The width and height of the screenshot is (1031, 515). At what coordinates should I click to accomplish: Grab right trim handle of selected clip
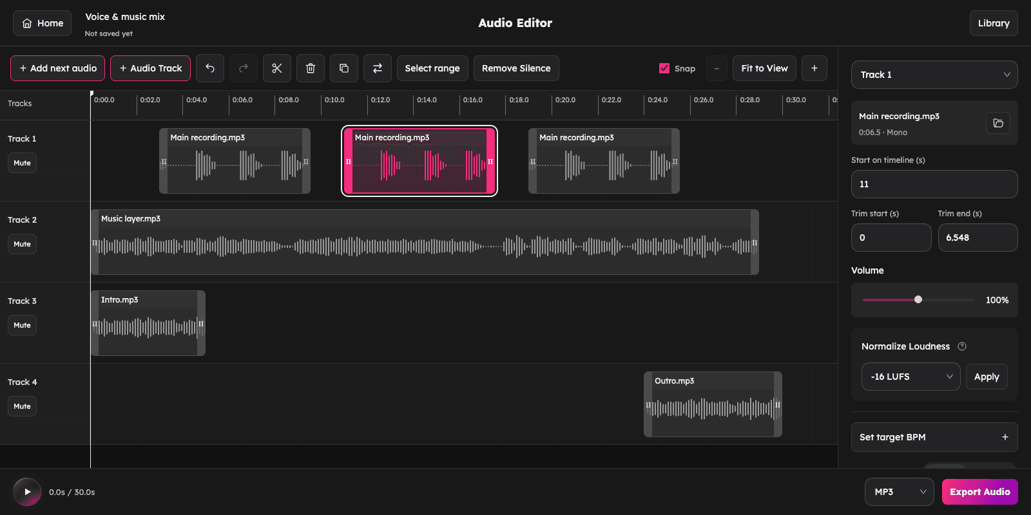pyautogui.click(x=490, y=162)
